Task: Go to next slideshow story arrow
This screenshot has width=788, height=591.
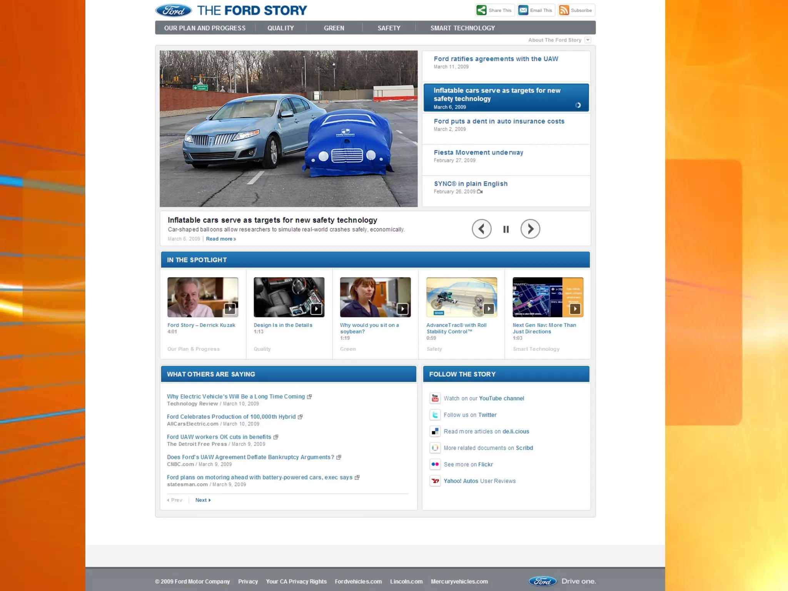Action: [x=530, y=229]
